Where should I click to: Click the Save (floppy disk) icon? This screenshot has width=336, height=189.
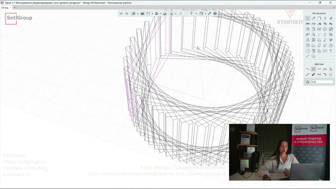(148, 14)
